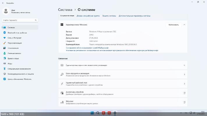207x116 pixels.
Task: Open Защита системы link
Action: (109, 16)
